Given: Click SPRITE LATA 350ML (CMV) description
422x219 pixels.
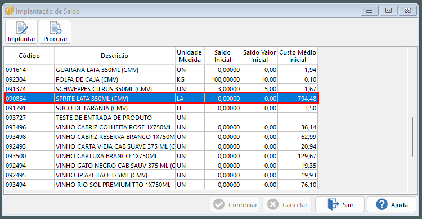Looking at the screenshot, I should [92, 99].
